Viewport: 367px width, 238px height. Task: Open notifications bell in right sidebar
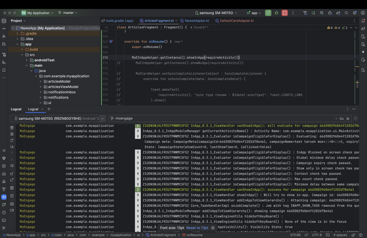(363, 21)
